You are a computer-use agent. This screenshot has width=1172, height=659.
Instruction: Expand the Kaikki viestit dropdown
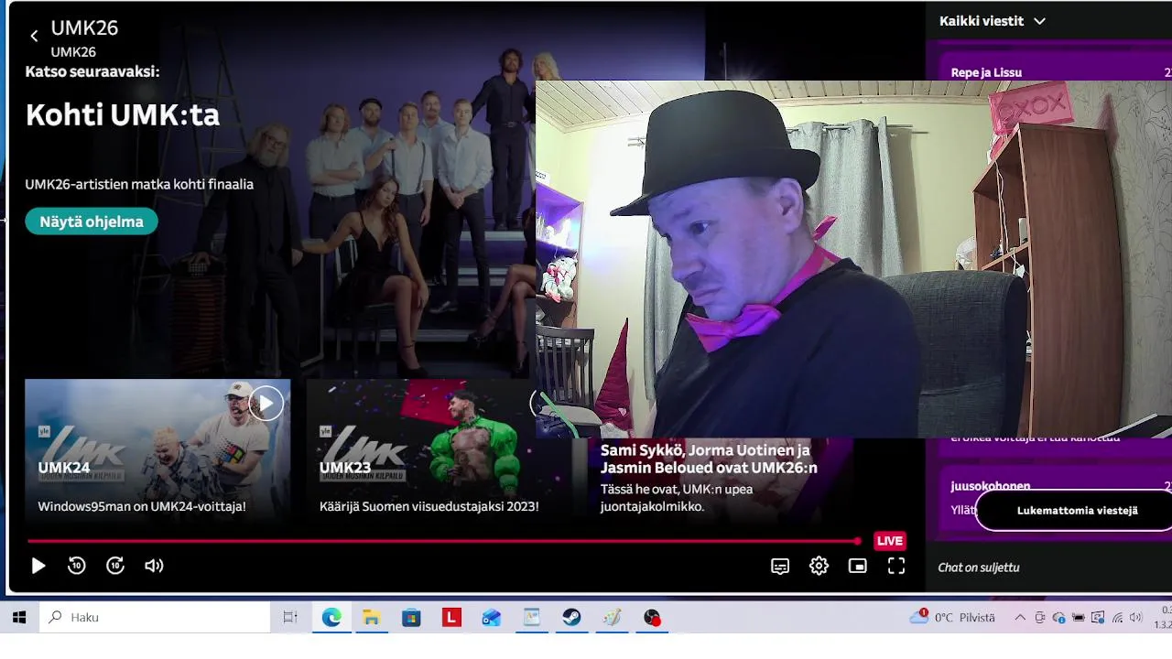993,21
